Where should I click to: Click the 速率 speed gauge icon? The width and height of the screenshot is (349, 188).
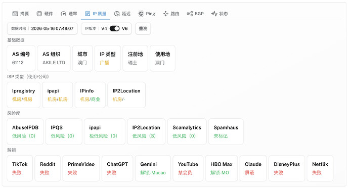point(63,14)
